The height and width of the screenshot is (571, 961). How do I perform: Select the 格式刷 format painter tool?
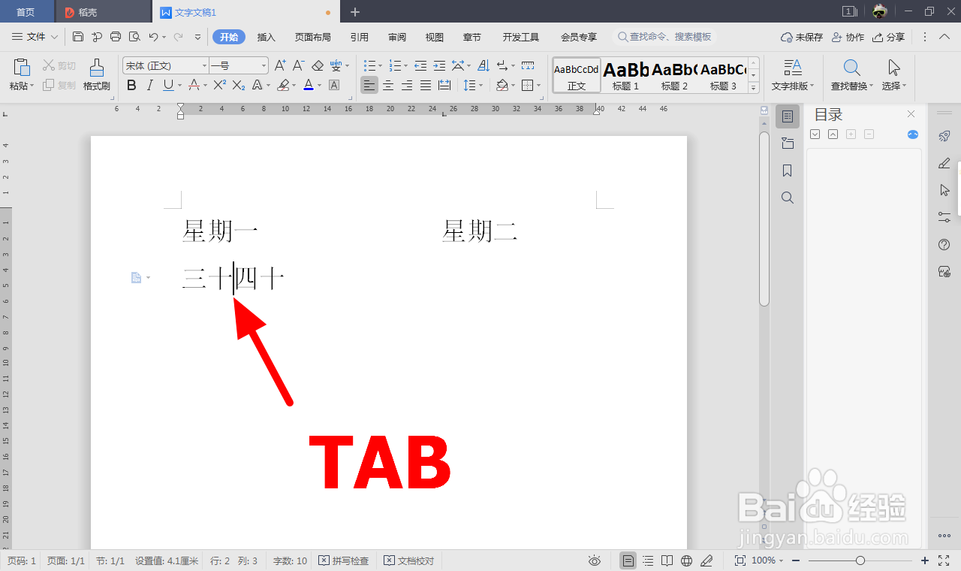pyautogui.click(x=96, y=75)
